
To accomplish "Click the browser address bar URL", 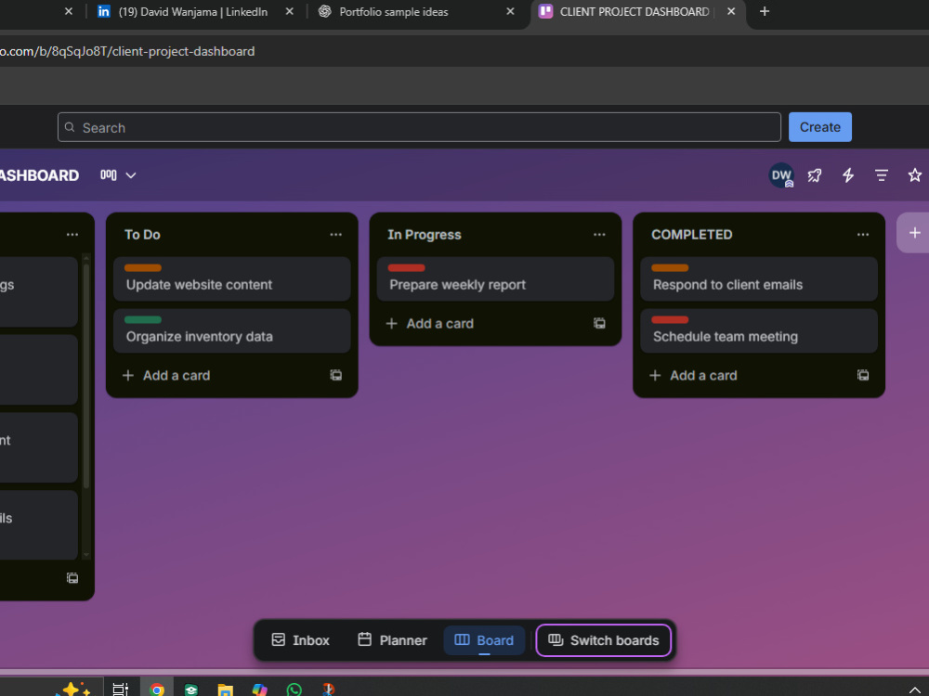I will (x=127, y=51).
